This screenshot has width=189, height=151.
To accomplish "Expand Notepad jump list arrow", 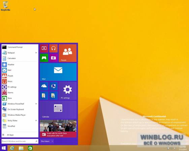I will pos(36,53).
